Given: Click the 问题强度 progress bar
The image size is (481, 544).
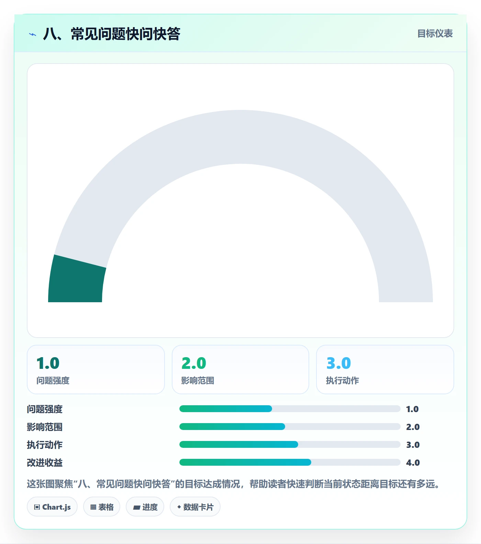Looking at the screenshot, I should point(290,409).
